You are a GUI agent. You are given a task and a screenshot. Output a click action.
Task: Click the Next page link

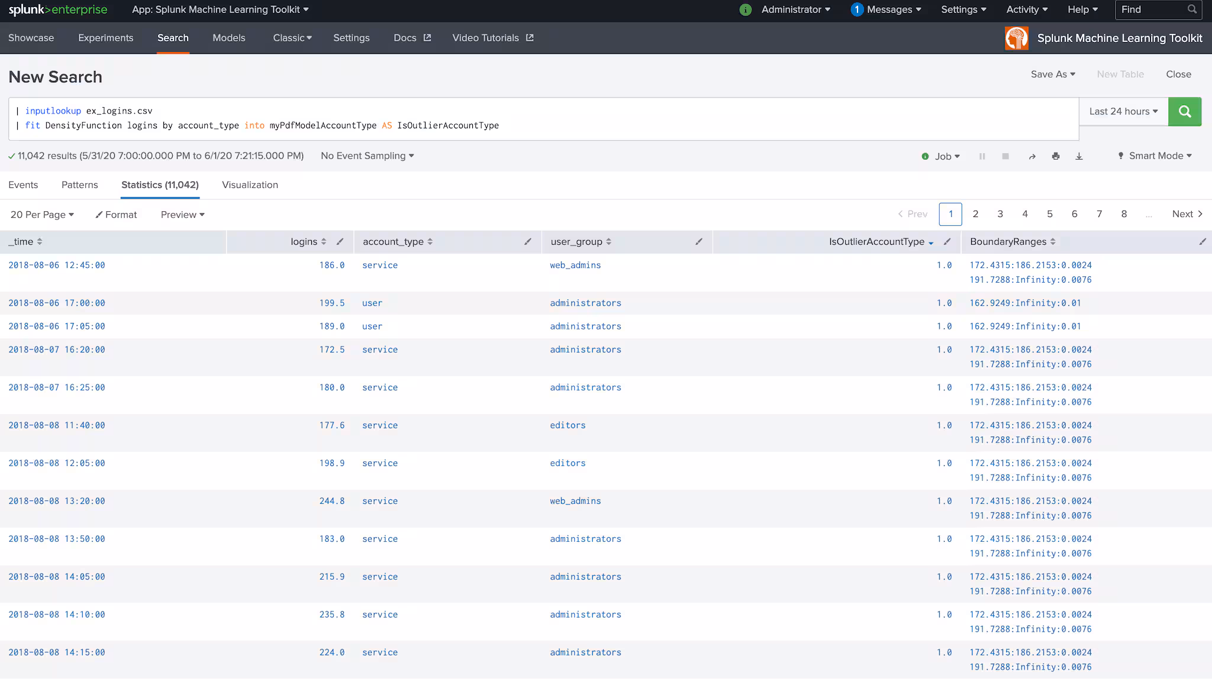(1187, 214)
